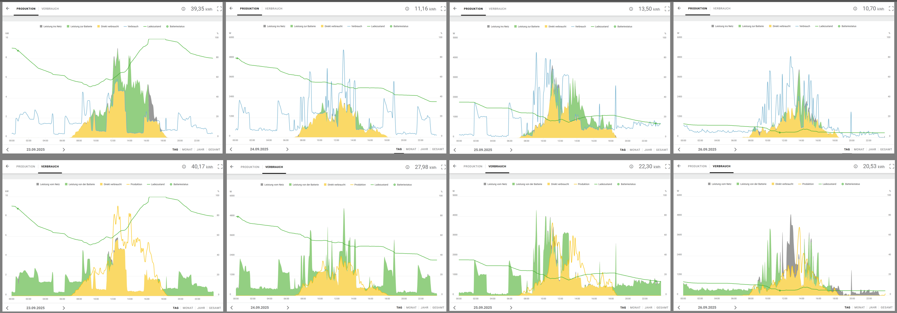Select GESAMT view in 20,53 kWh panel

point(886,308)
